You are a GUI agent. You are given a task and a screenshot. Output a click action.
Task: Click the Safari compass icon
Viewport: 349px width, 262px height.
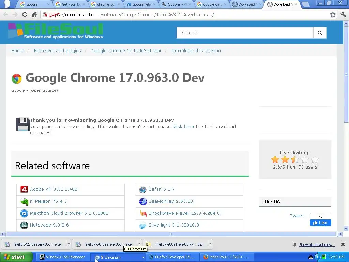(x=143, y=189)
